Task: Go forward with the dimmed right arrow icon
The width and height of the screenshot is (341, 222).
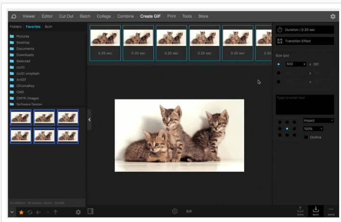Action: (47, 212)
